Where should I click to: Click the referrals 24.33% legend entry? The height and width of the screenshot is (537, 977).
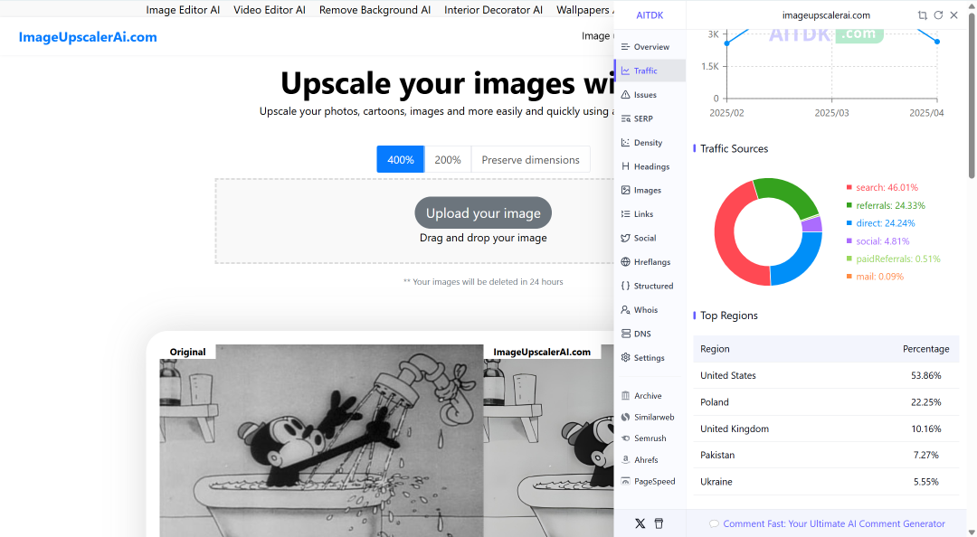coord(886,205)
